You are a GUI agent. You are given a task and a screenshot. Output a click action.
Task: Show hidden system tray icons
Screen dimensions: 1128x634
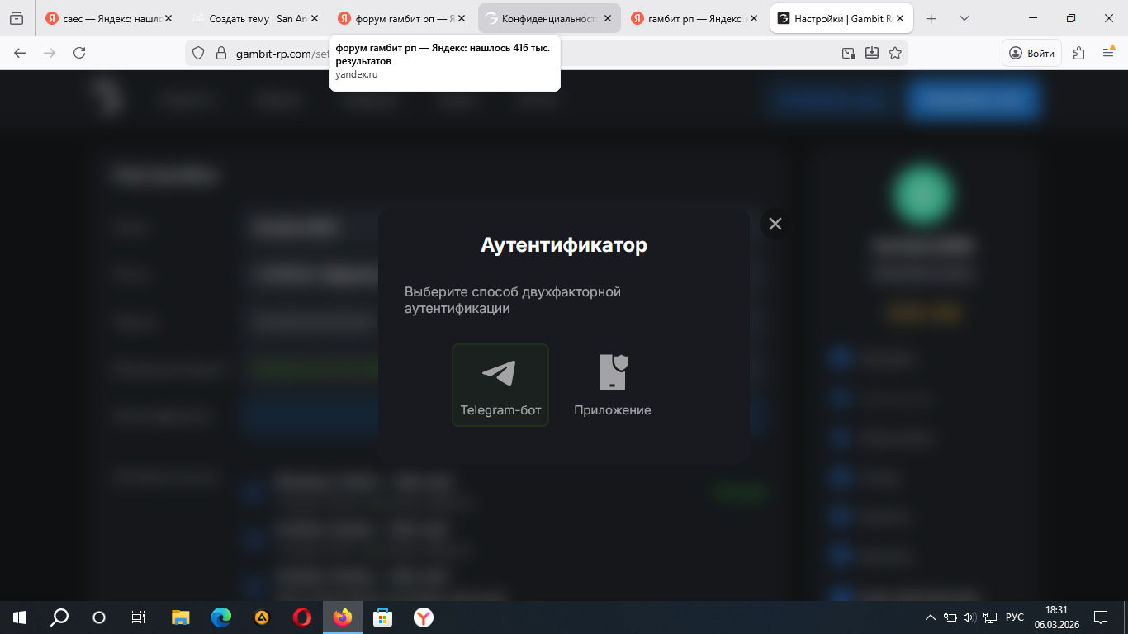[x=930, y=617]
